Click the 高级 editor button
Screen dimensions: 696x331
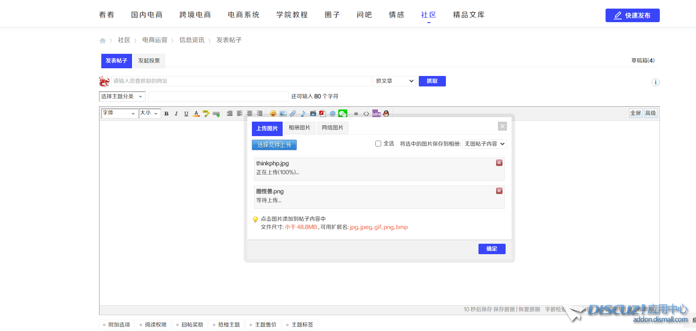pos(650,113)
